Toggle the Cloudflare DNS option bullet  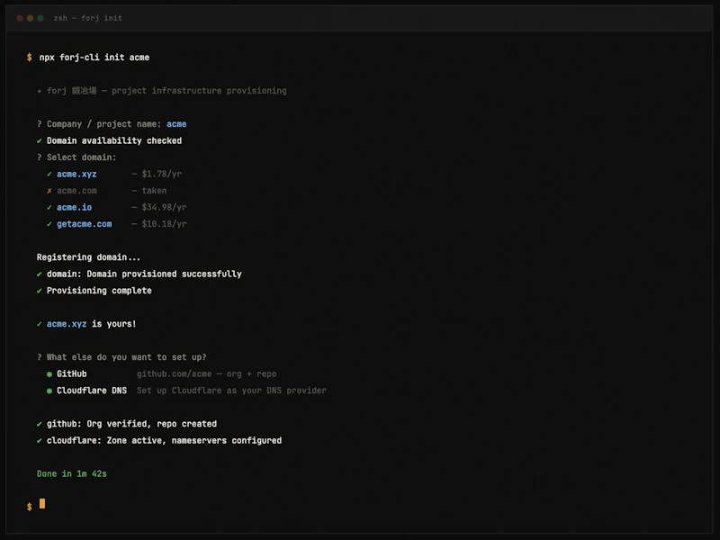pos(49,391)
